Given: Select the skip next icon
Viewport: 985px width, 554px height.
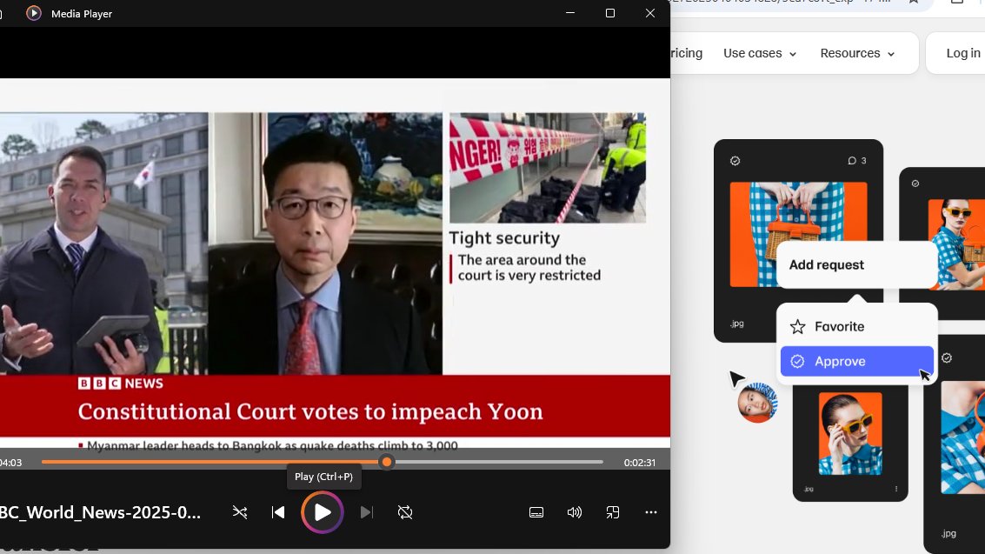Looking at the screenshot, I should pos(366,512).
